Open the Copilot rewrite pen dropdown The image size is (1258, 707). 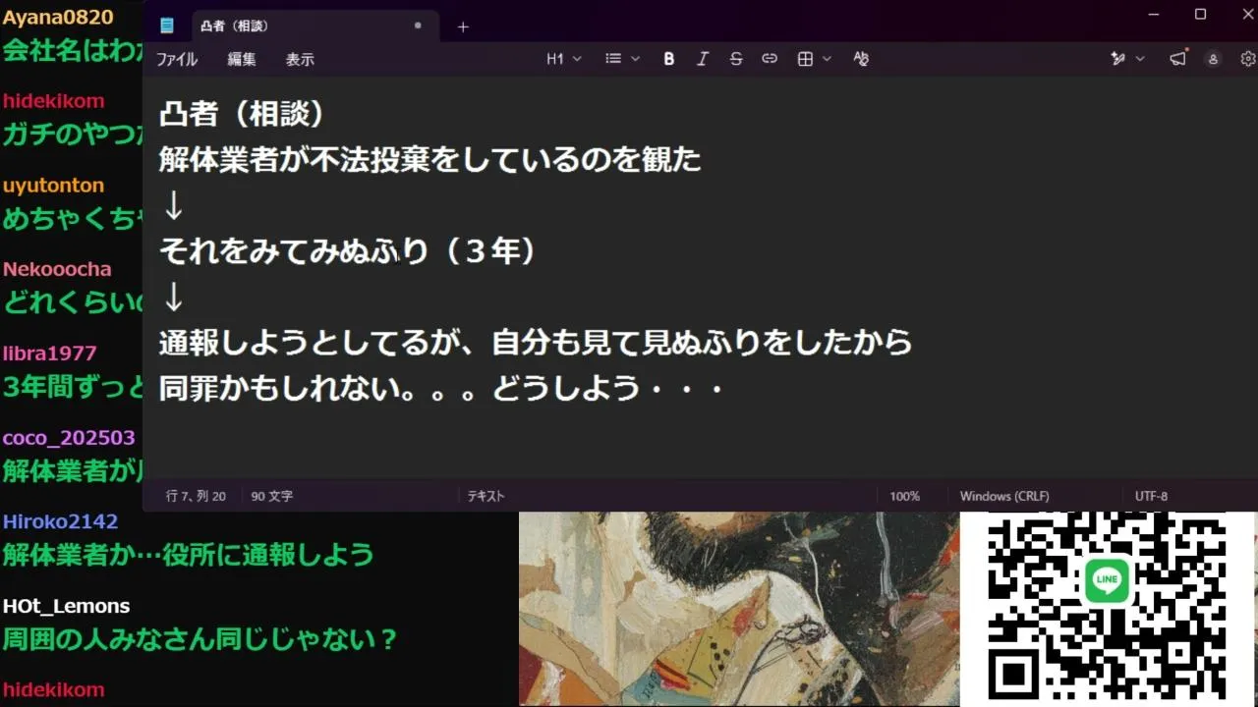click(x=1127, y=59)
